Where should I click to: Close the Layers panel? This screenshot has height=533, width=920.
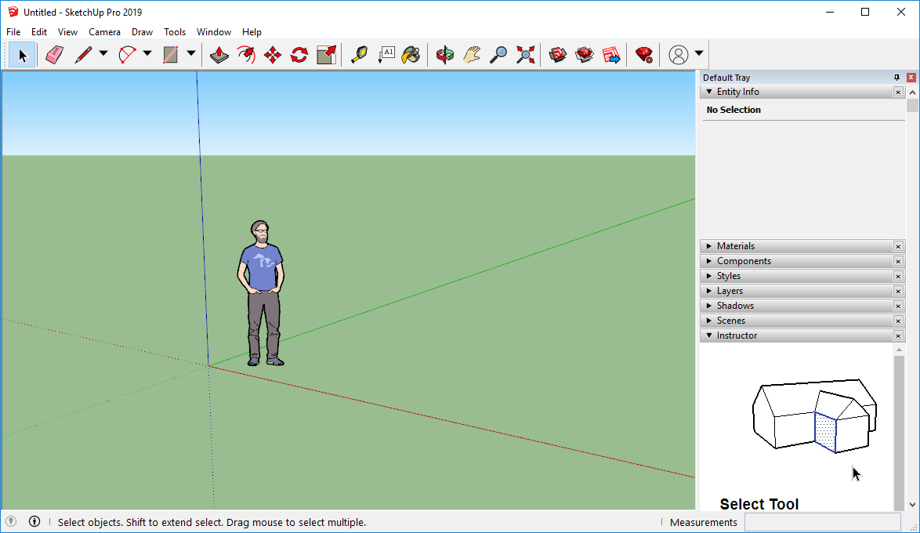click(x=898, y=291)
